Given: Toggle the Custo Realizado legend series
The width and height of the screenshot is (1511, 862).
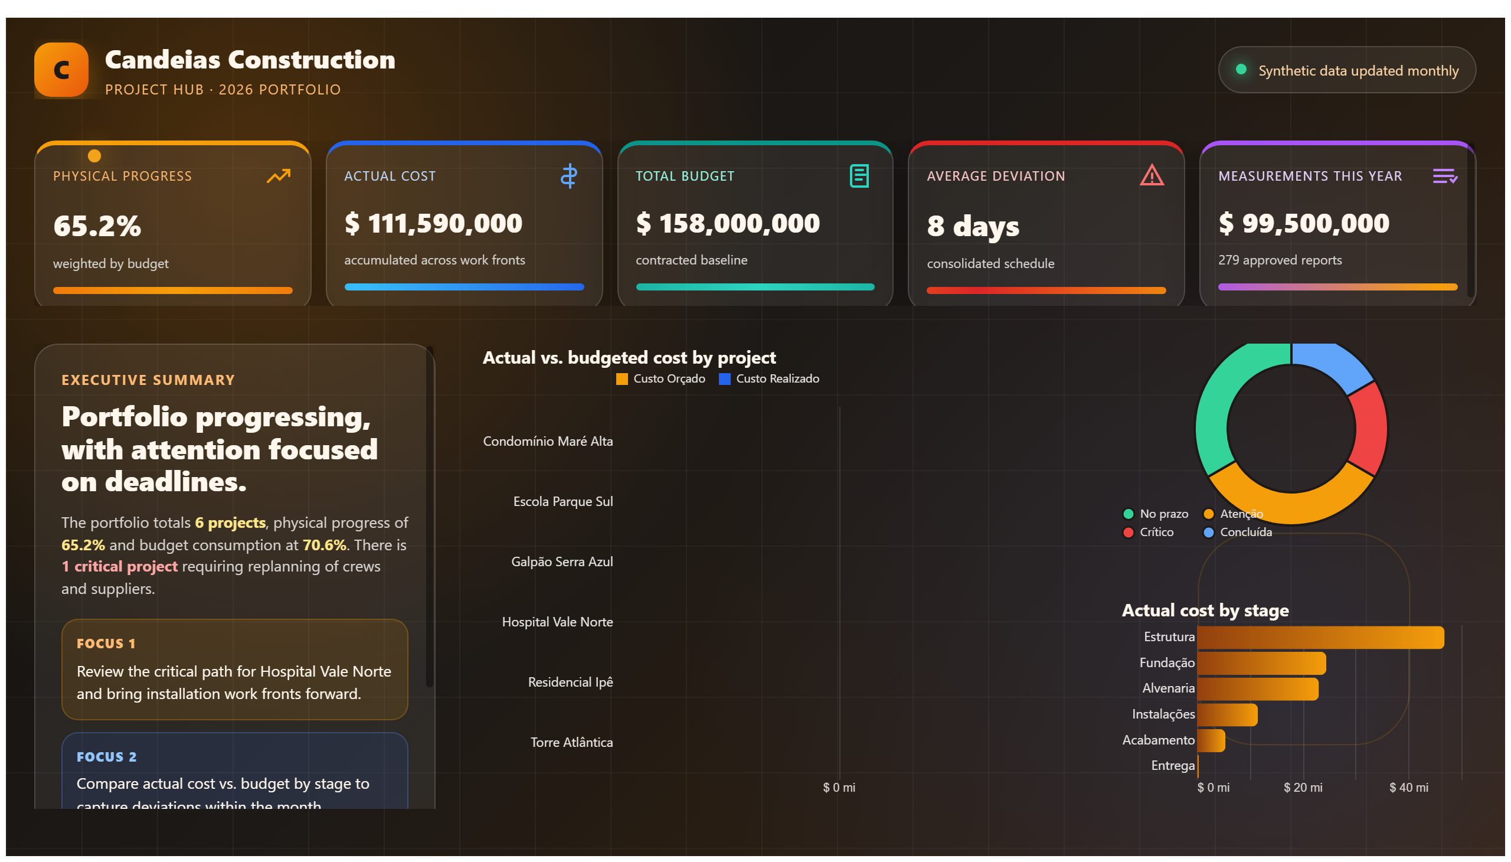Looking at the screenshot, I should point(769,379).
